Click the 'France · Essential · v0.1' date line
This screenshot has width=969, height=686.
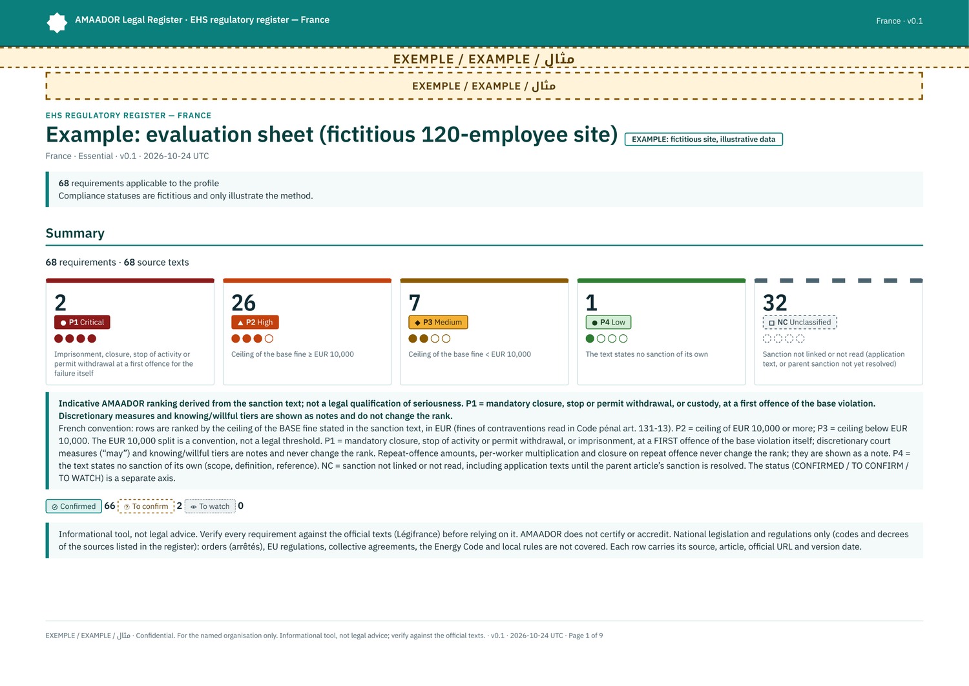coord(127,156)
